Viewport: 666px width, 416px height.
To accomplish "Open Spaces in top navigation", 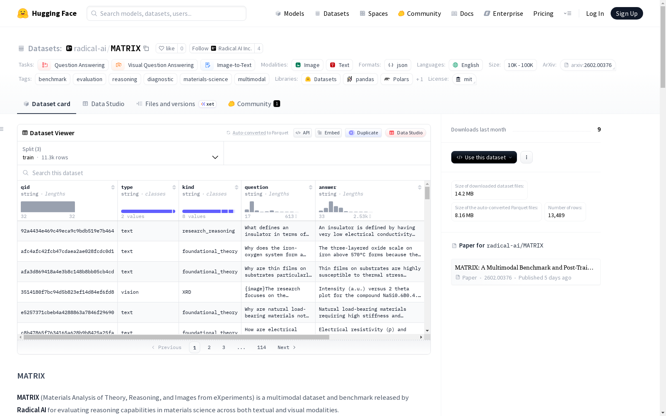I will 373,13.
